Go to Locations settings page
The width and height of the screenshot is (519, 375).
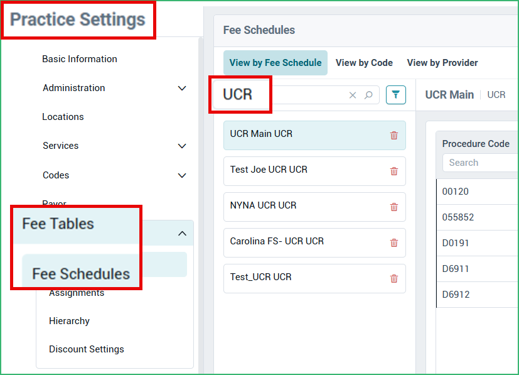point(63,117)
